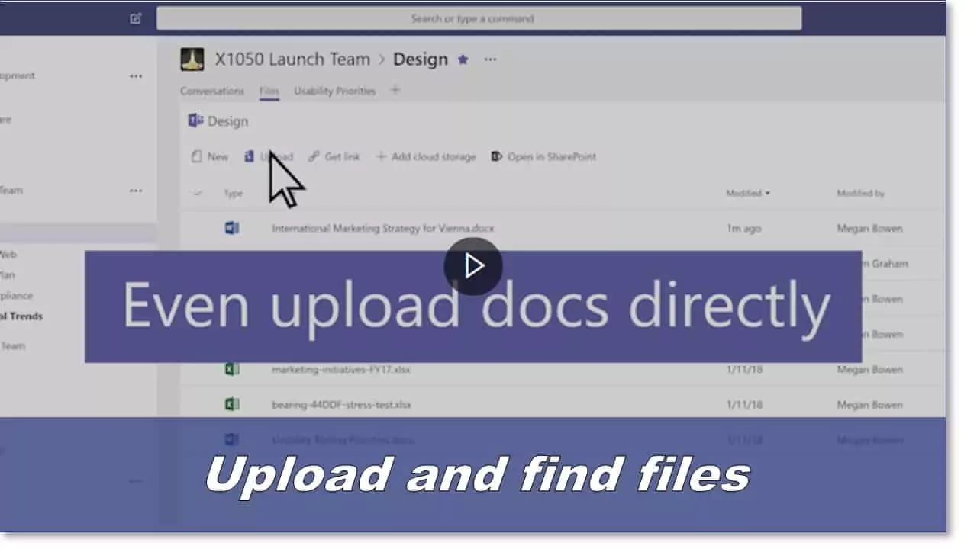Click Get link in files toolbar

click(x=334, y=157)
